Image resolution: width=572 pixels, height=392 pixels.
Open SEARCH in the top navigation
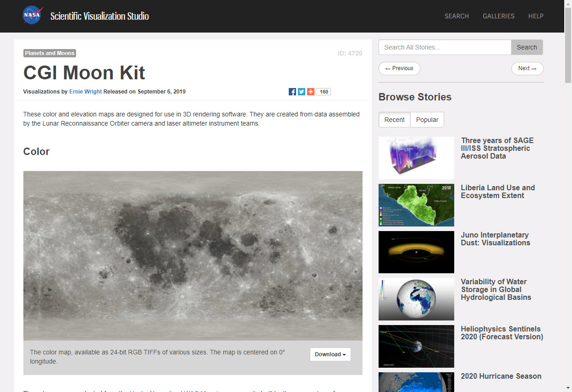coord(457,16)
